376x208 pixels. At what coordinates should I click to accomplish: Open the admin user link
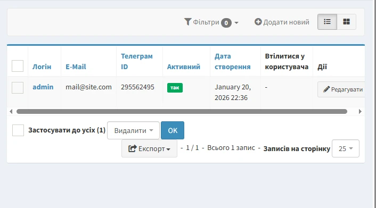43,87
